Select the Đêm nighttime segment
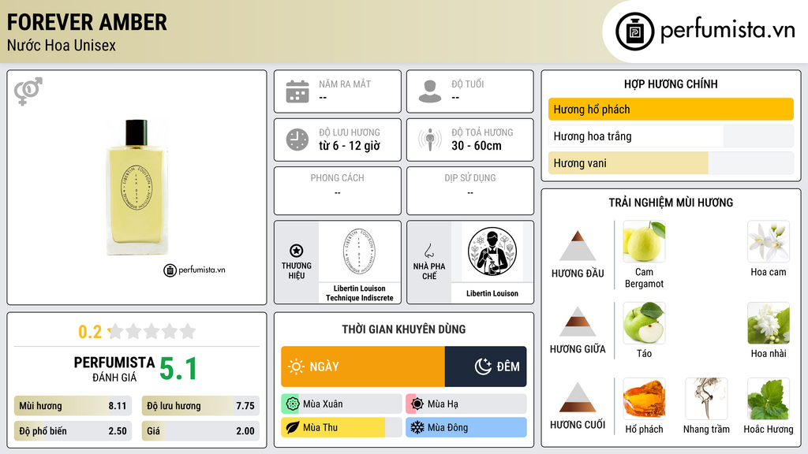This screenshot has width=808, height=454. (x=485, y=367)
